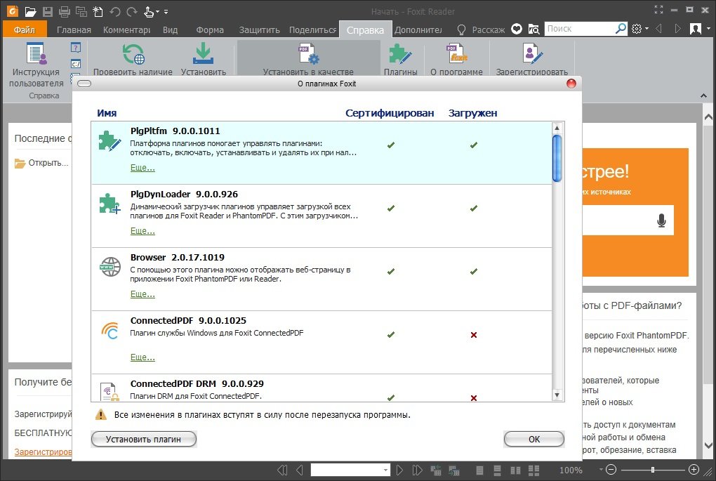Open the Файл menu
The image size is (716, 481).
(25, 30)
